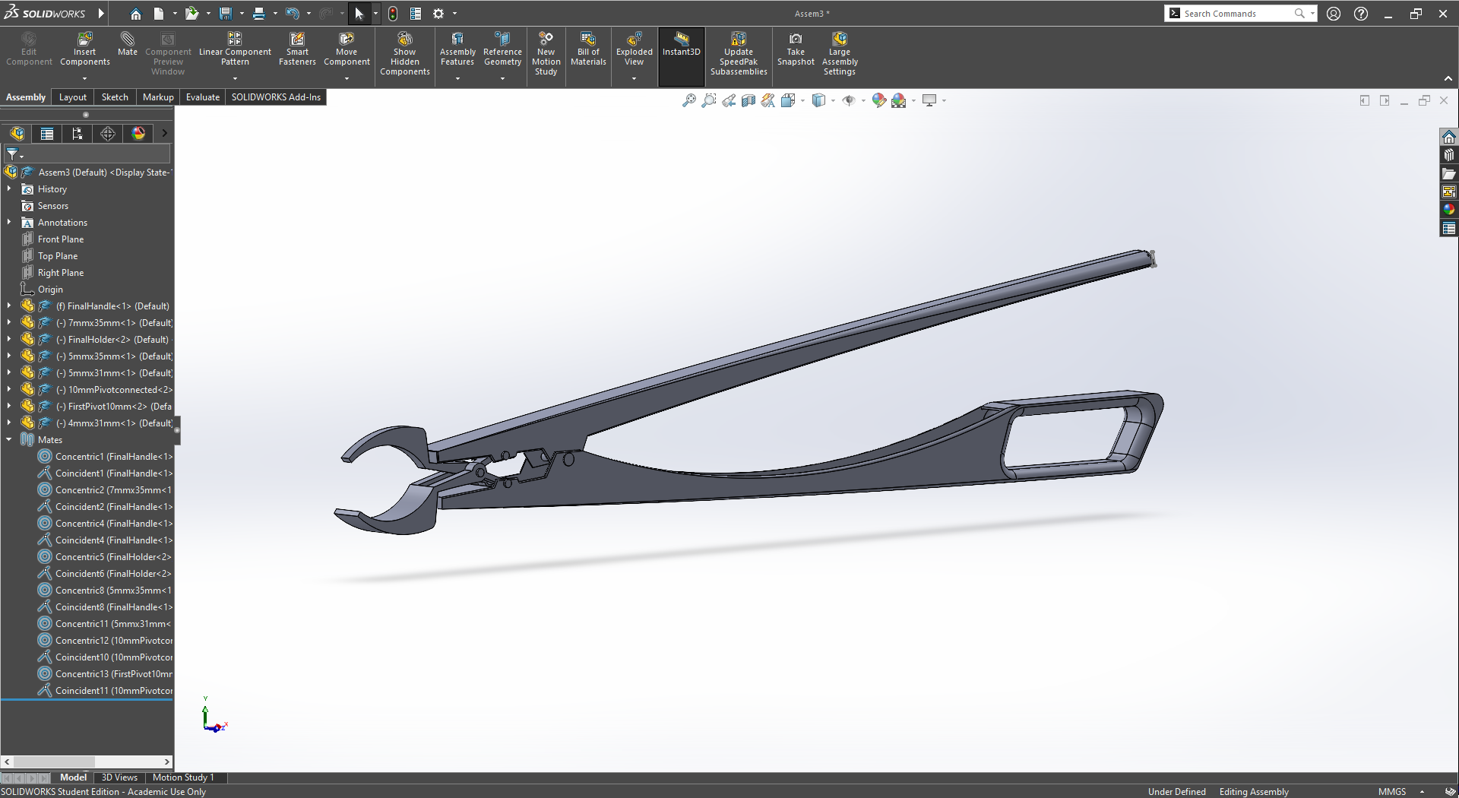Screen dimensions: 1459x798
Task: Open the Help question mark
Action: click(x=1361, y=14)
